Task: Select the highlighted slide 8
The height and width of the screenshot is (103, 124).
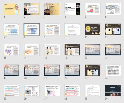Action: point(32,29)
